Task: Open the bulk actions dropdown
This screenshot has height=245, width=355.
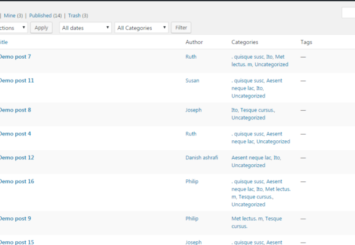Action: click(x=13, y=28)
